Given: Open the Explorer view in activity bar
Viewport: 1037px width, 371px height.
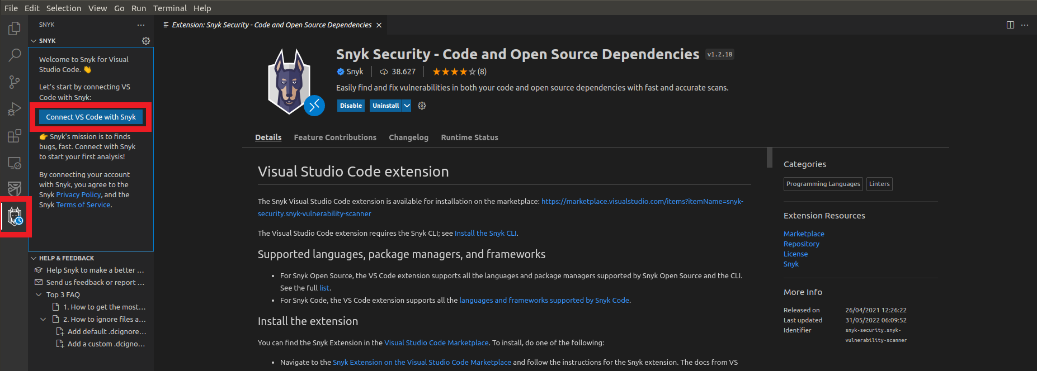Looking at the screenshot, I should coord(15,28).
